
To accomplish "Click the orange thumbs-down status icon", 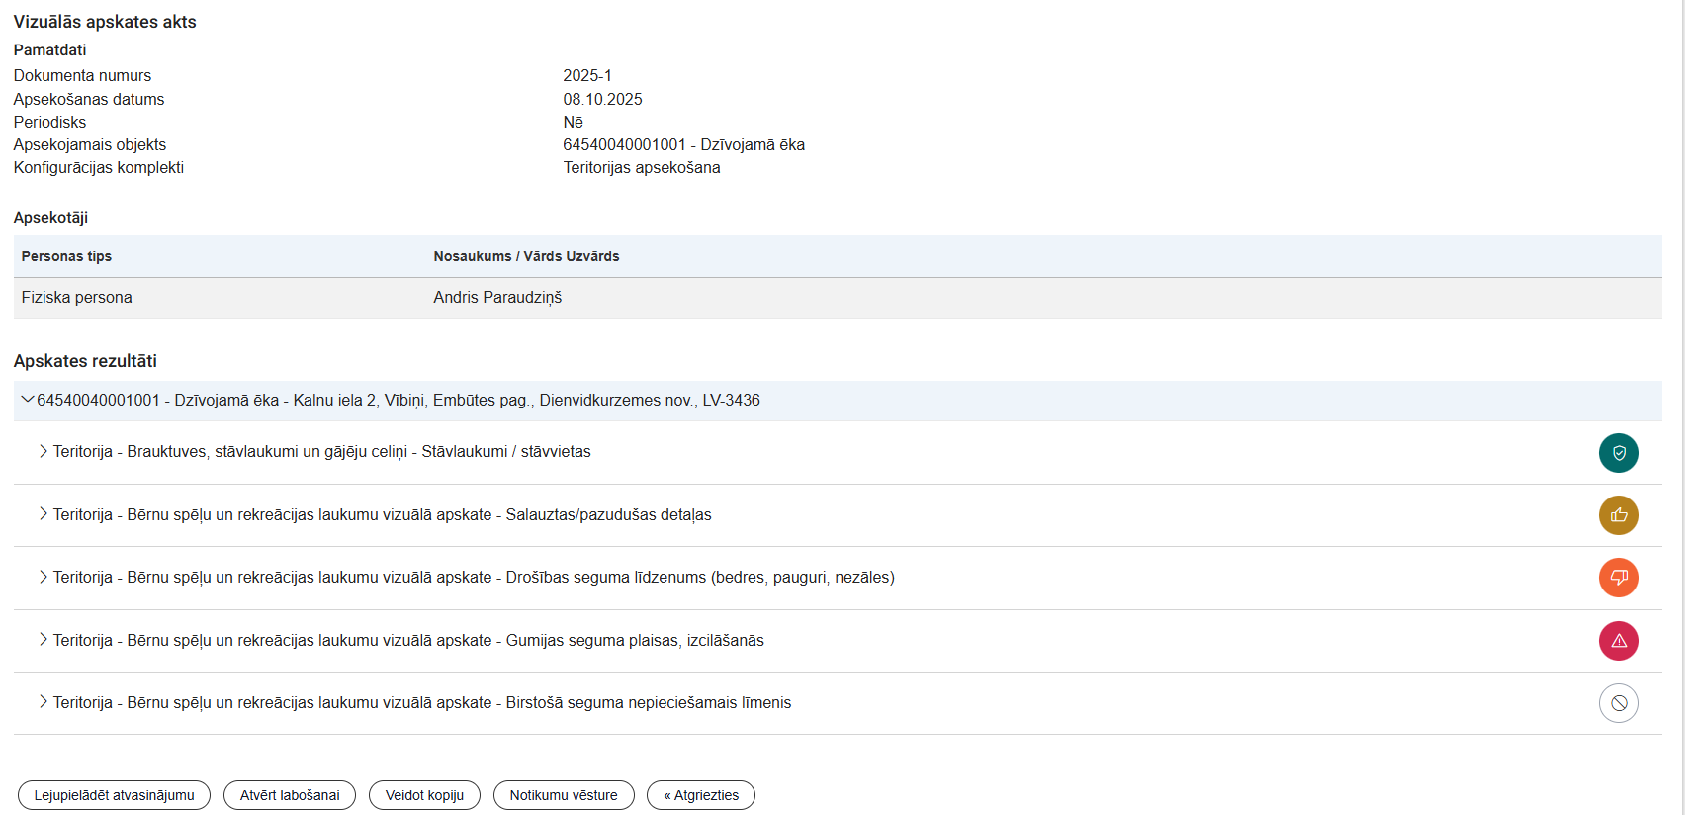I will point(1618,578).
